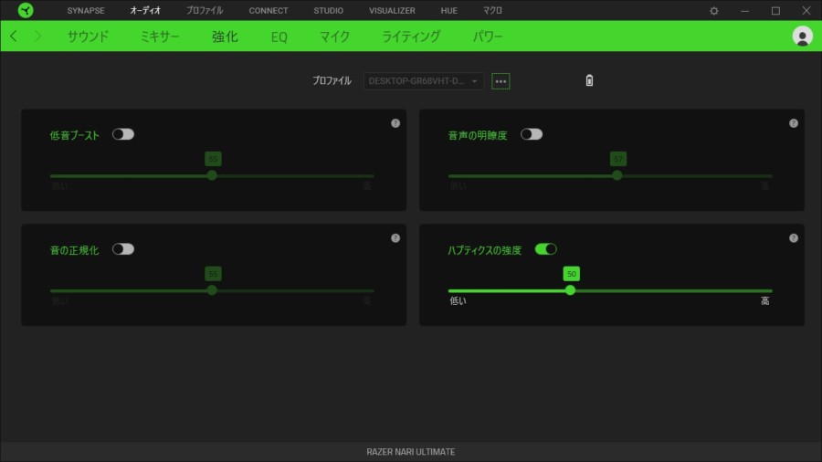Viewport: 822px width, 462px height.
Task: Turn on 音声の明瞭度 switch
Action: (532, 134)
